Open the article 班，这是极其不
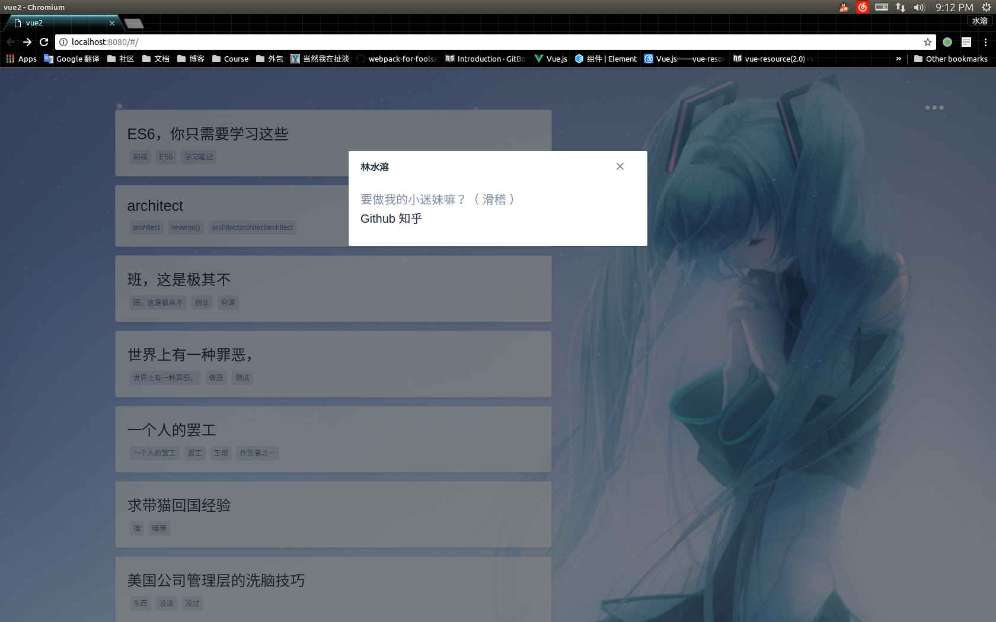The width and height of the screenshot is (996, 622). (x=179, y=280)
